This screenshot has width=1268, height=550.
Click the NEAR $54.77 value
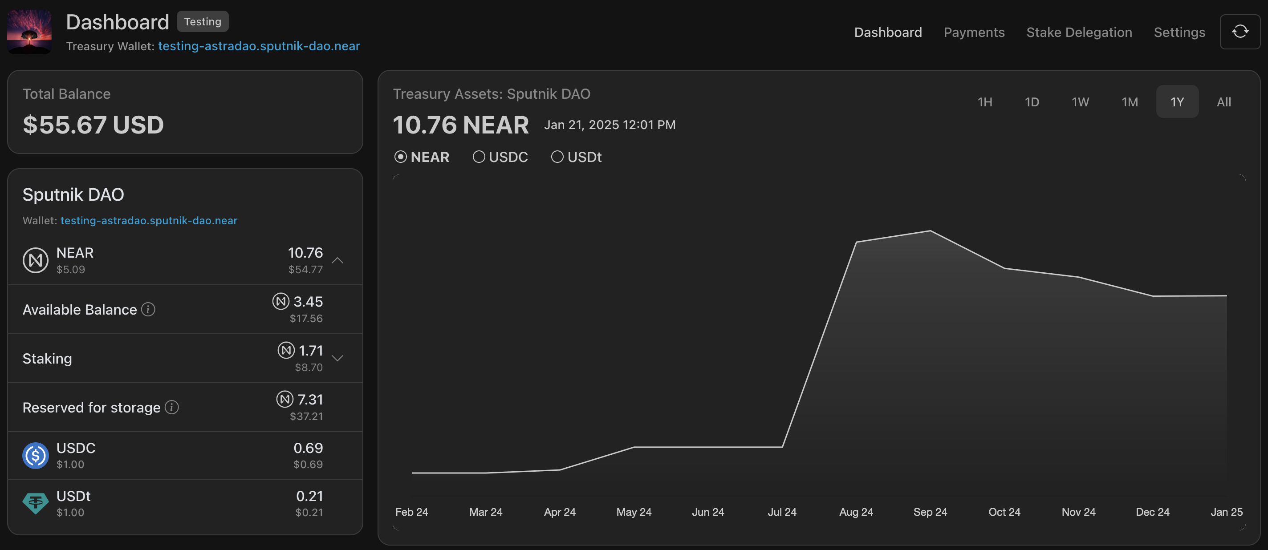306,270
